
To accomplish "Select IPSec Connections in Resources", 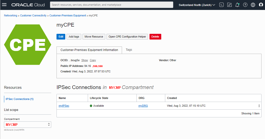I will (x=19, y=99).
